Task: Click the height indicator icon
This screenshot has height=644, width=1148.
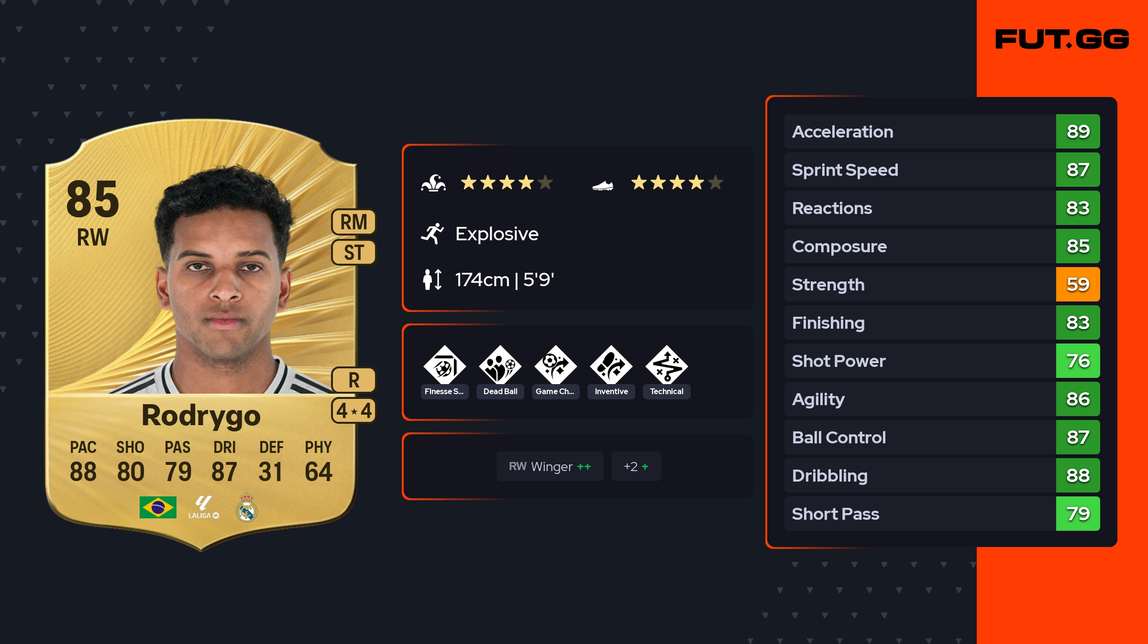Action: (x=432, y=279)
